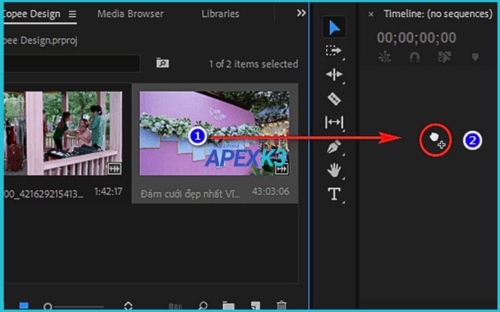Image resolution: width=500 pixels, height=312 pixels.
Task: Open the Libraries tab
Action: pos(220,14)
